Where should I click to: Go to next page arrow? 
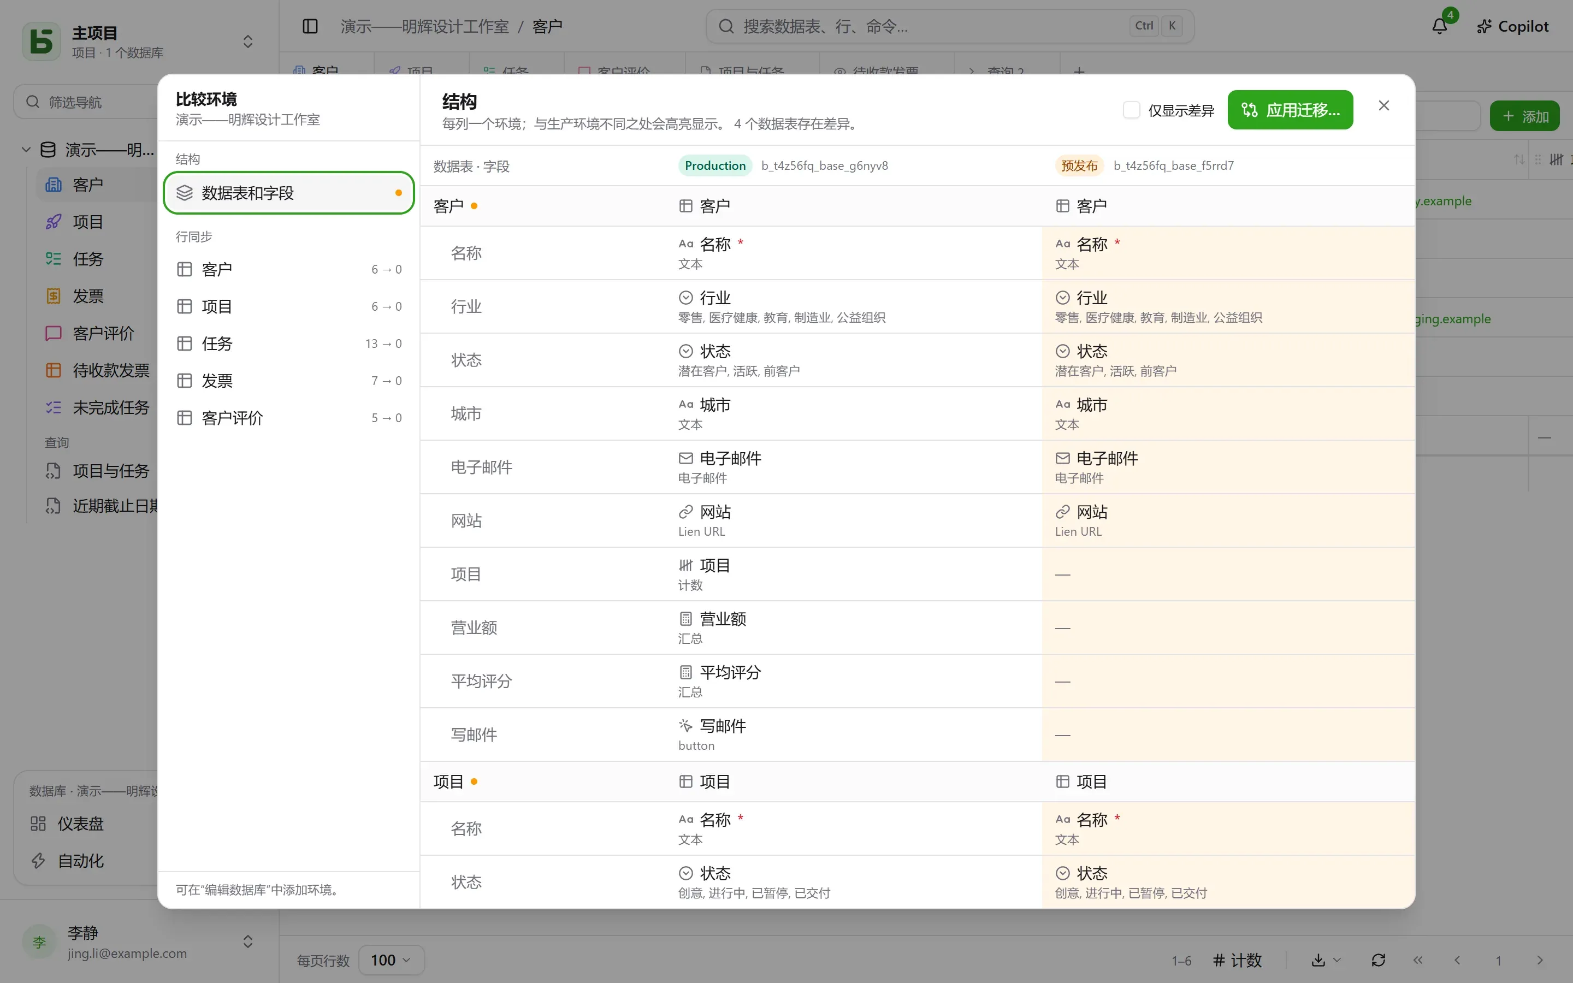coord(1540,960)
